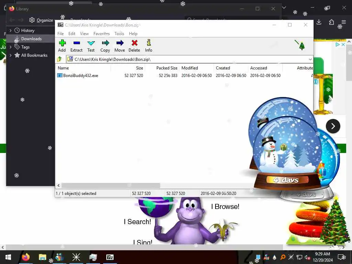Sort by Packed Size column header
Image resolution: width=352 pixels, height=264 pixels.
pyautogui.click(x=162, y=68)
